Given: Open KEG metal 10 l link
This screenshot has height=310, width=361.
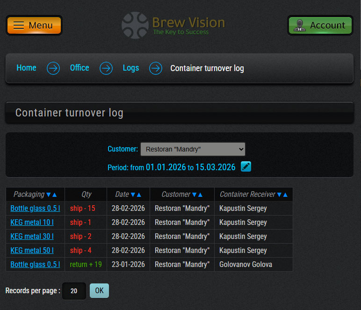Looking at the screenshot, I should [x=32, y=222].
